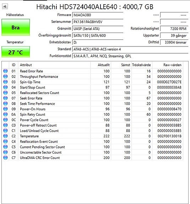Click the drive title Hitachi HDS724040ALE640

pyautogui.click(x=95, y=7)
